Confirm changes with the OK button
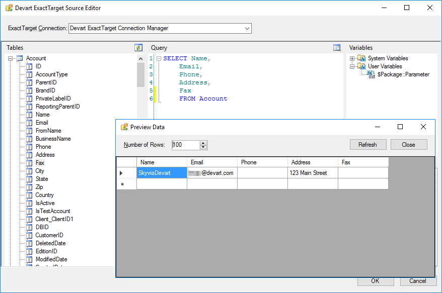 (x=376, y=281)
